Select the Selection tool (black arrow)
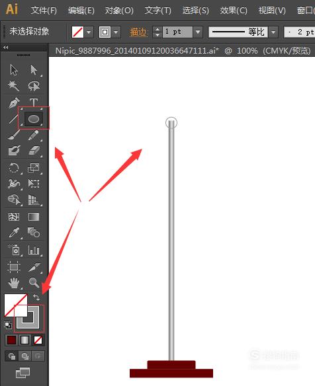This screenshot has width=315, height=386. click(x=14, y=69)
